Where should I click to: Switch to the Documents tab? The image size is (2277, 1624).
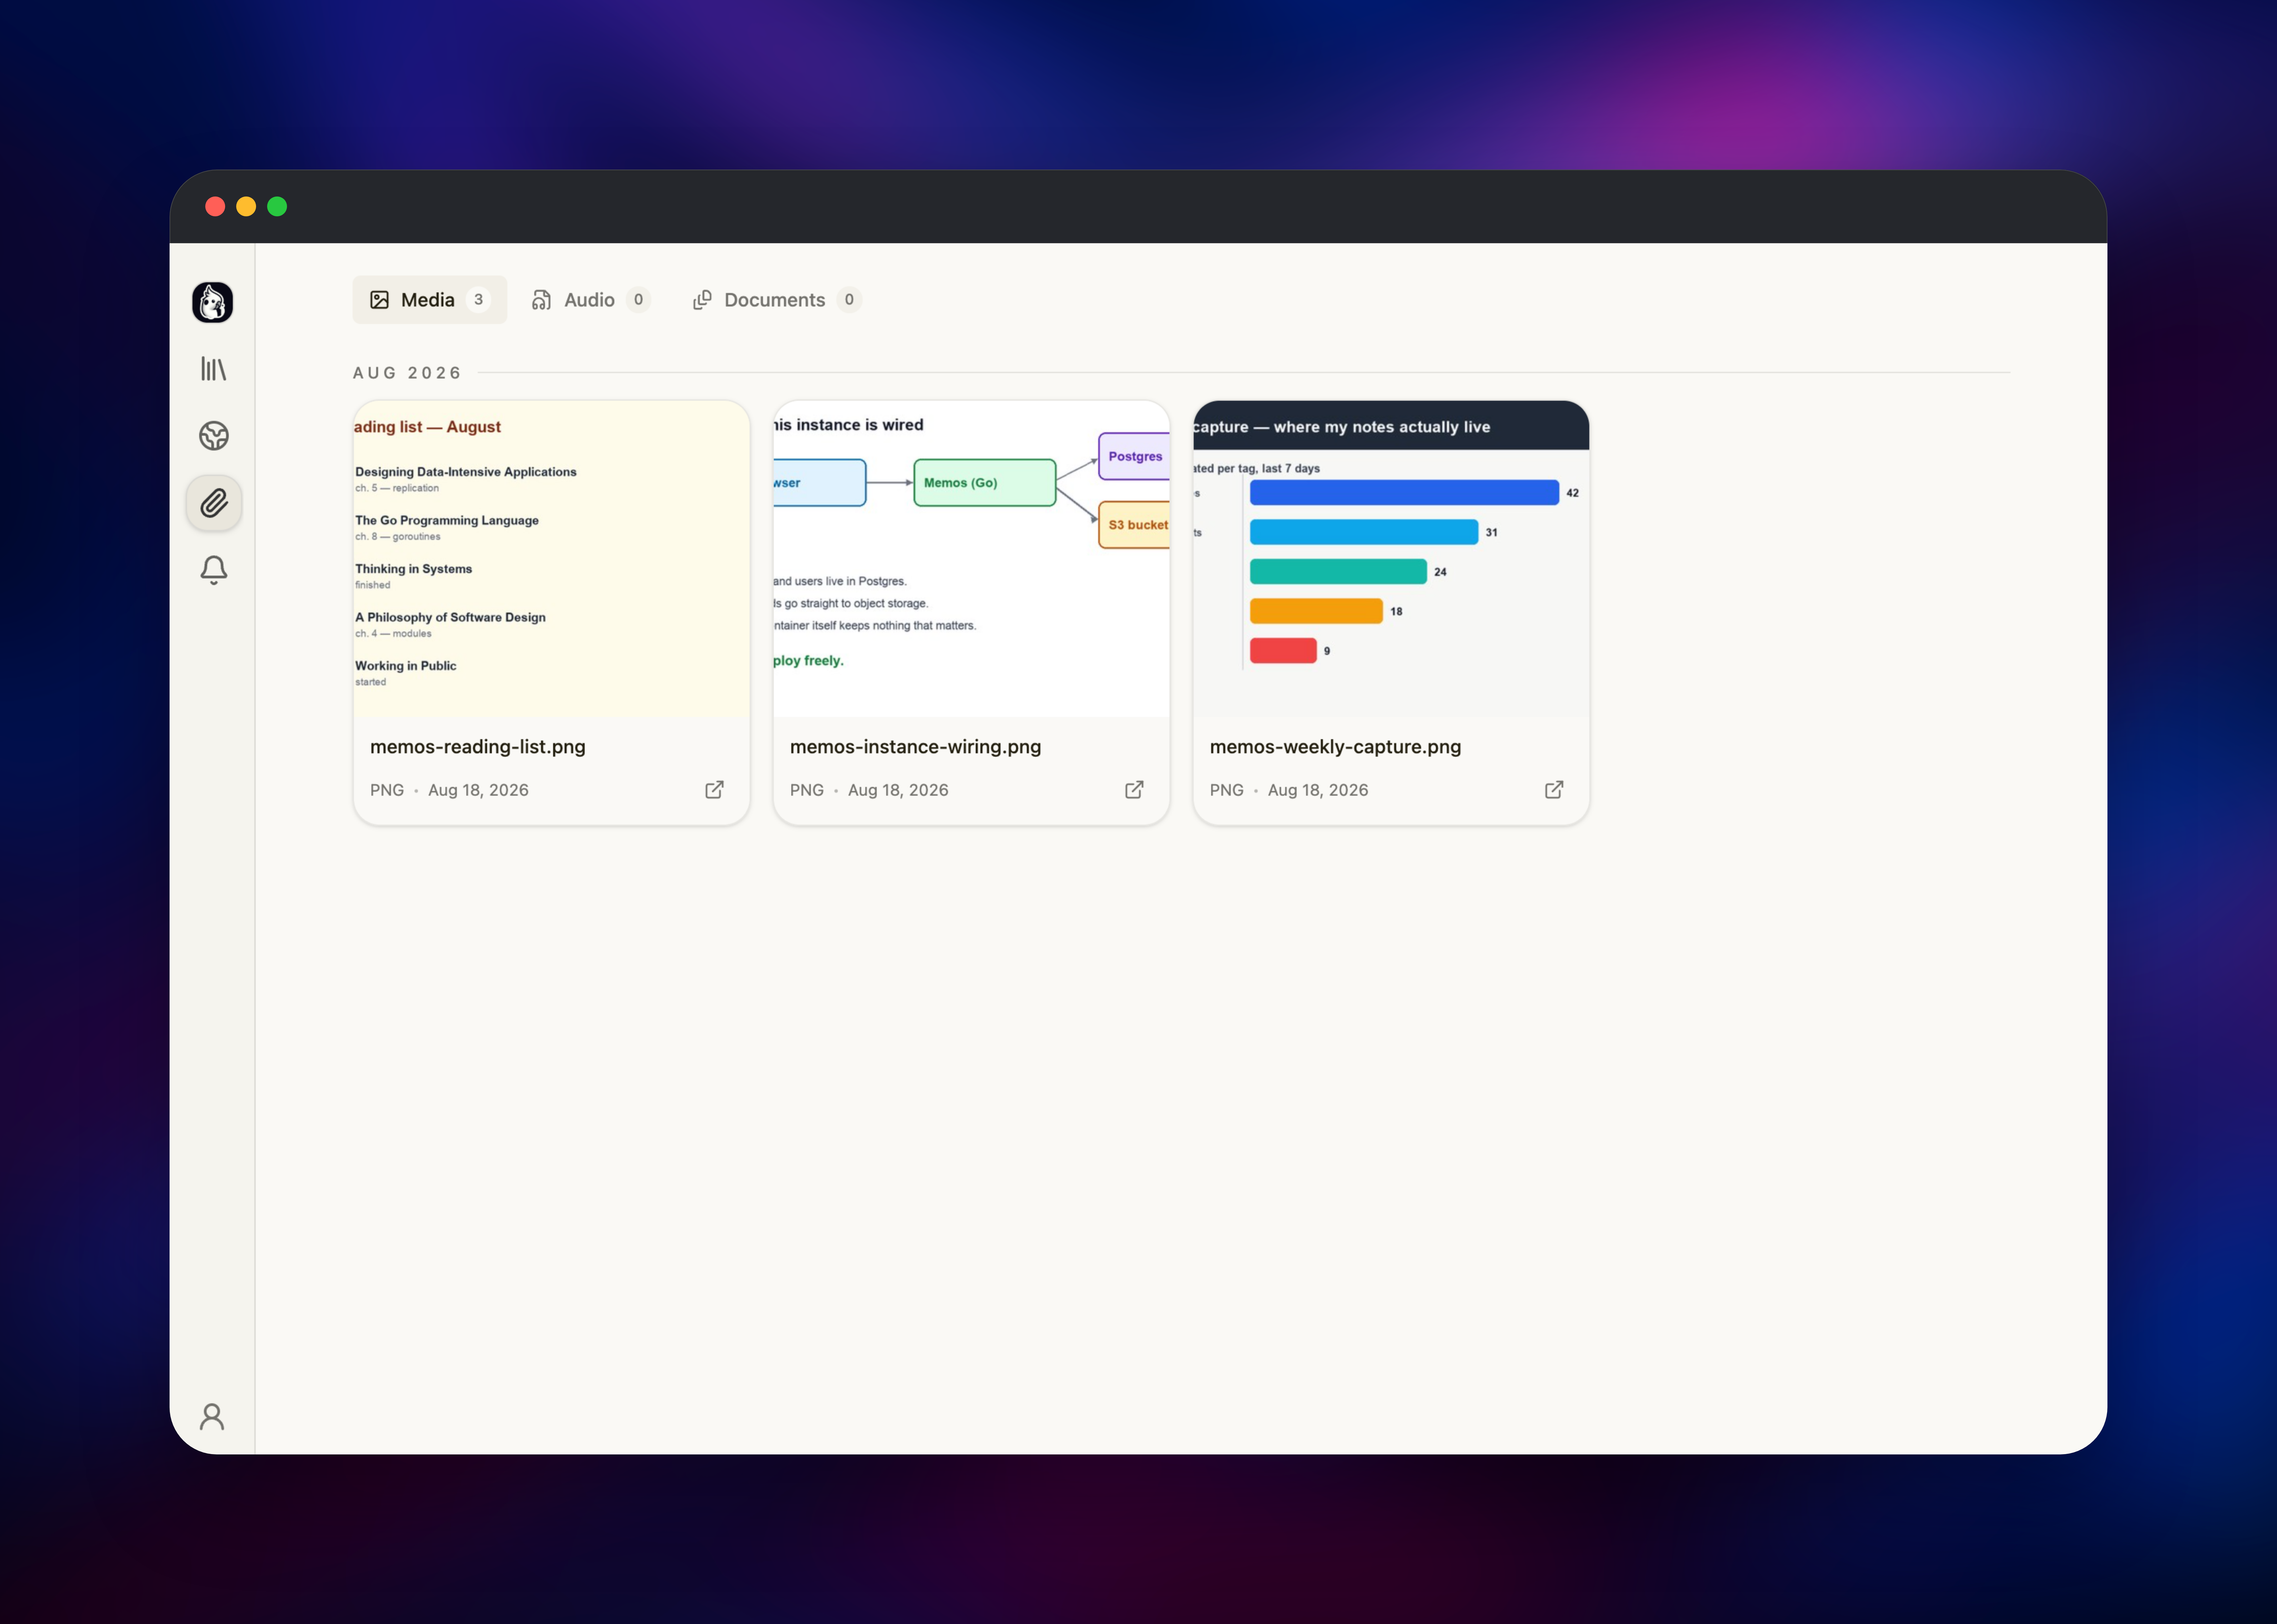777,300
